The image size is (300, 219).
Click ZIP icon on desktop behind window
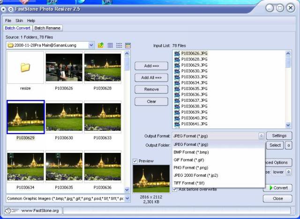[x=52, y=2]
